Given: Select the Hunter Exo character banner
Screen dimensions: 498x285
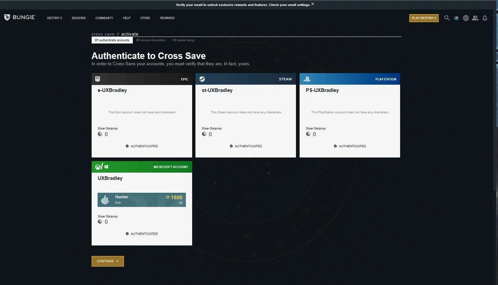Looking at the screenshot, I should coord(142,200).
